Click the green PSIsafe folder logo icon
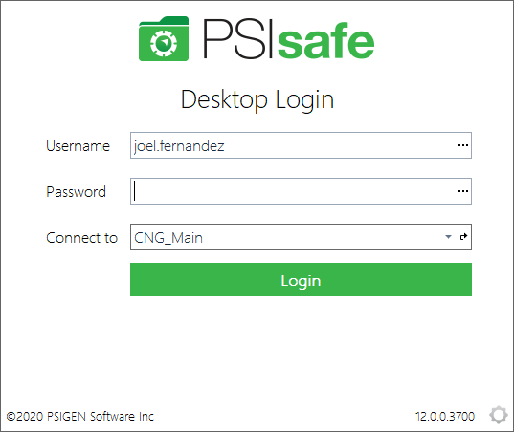The height and width of the screenshot is (432, 514). tap(164, 38)
